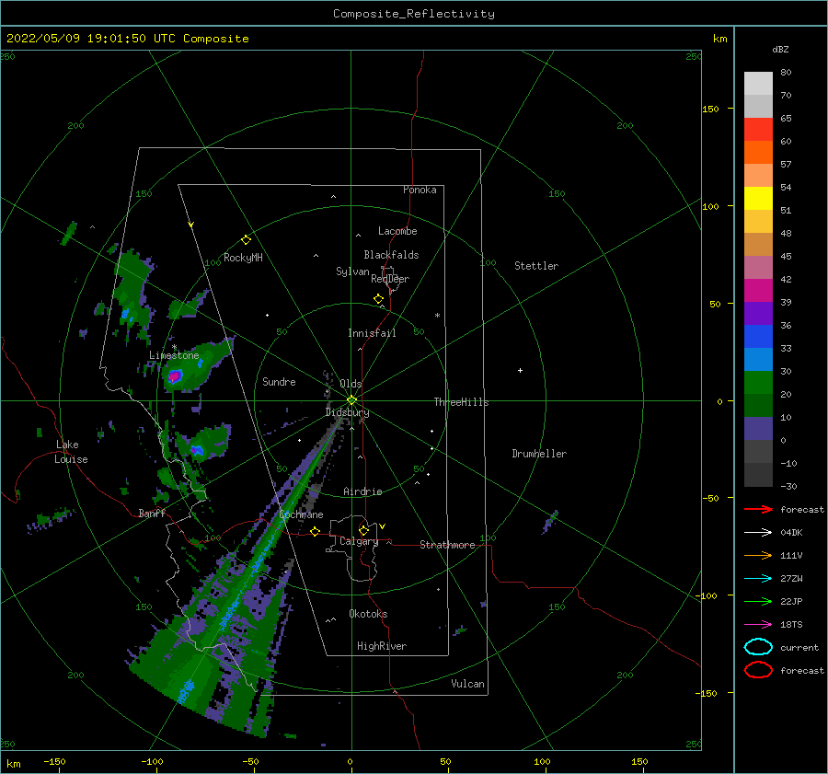Click the Sundre label
Image resolution: width=828 pixels, height=774 pixels.
pyautogui.click(x=279, y=381)
